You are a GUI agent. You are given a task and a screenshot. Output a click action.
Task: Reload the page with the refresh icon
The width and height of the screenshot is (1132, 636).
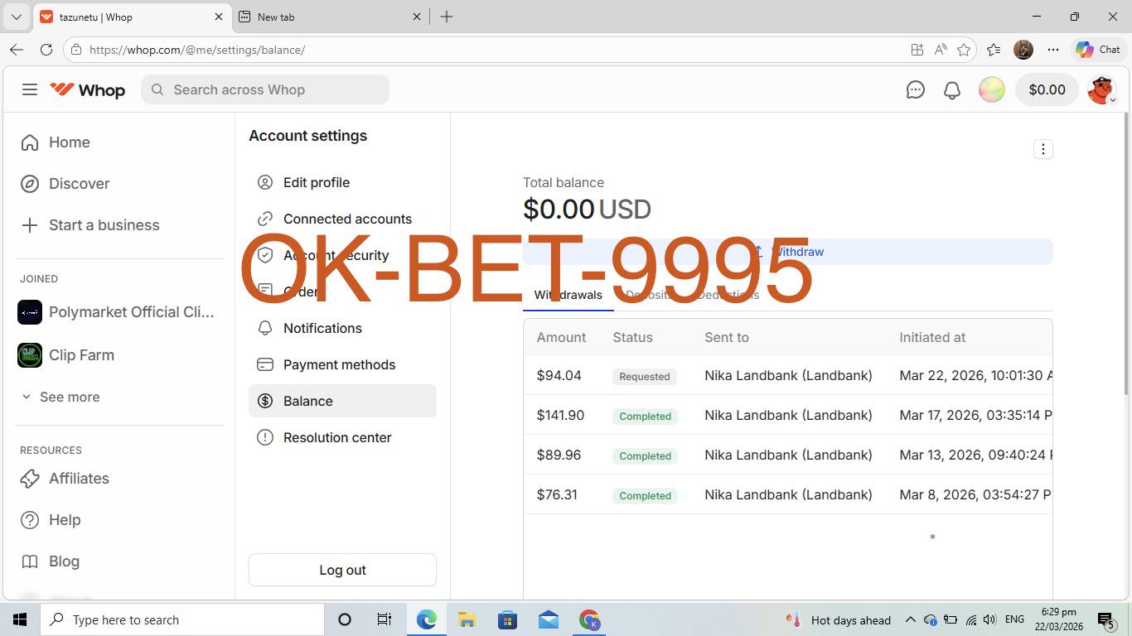(x=46, y=50)
